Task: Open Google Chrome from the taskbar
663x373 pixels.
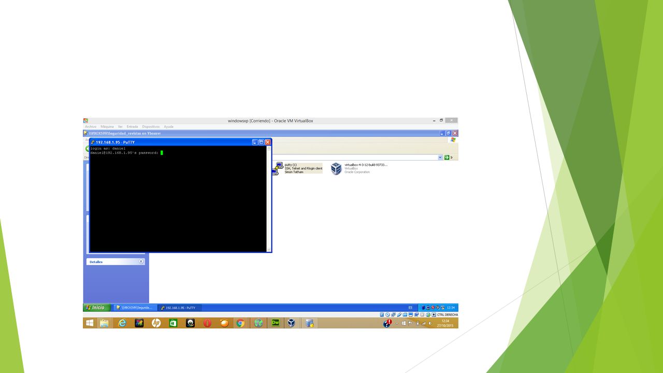Action: pos(240,323)
